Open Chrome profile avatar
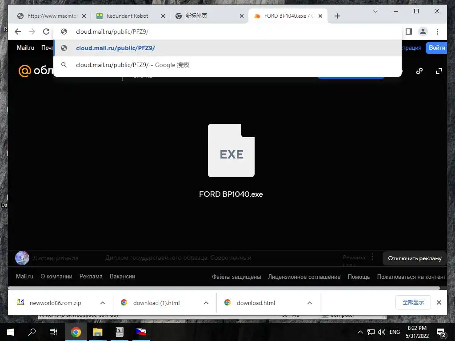 [423, 32]
